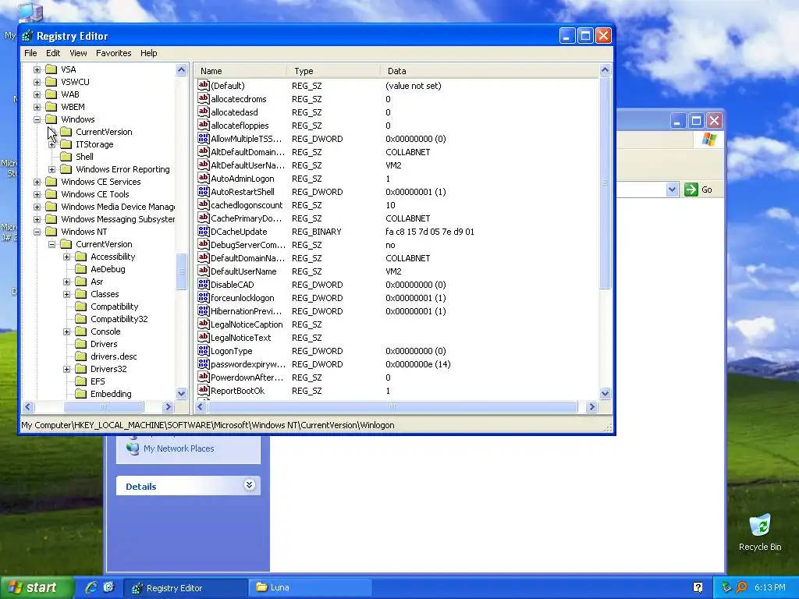
Task: Open the View menu
Action: point(78,53)
